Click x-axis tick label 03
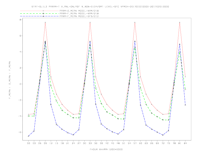The width and height of the screenshot is (202, 156). (34, 143)
